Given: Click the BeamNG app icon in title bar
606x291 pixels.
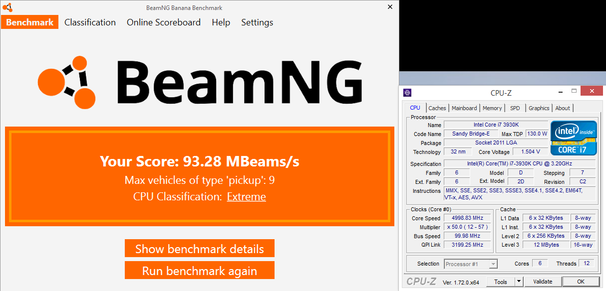Looking at the screenshot, I should (7, 7).
